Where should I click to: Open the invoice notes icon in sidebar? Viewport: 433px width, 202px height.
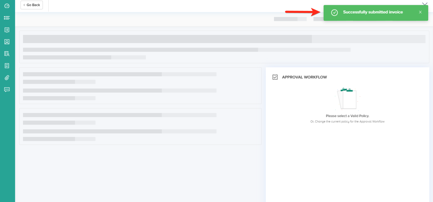[7, 30]
